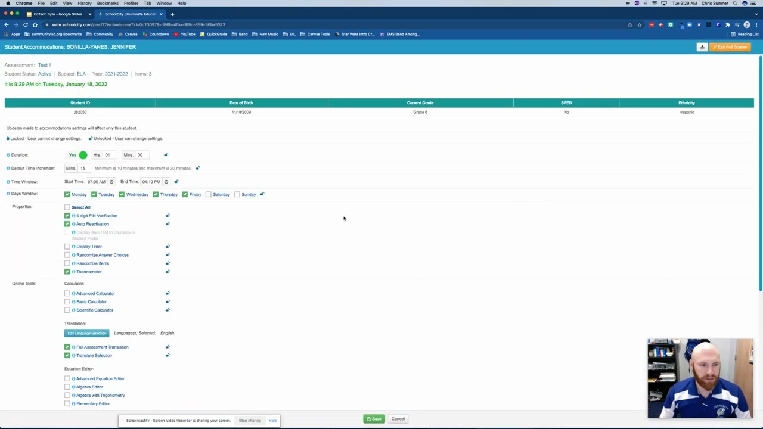763x429 pixels.
Task: Open the Bookmarks menu
Action: (x=107, y=3)
